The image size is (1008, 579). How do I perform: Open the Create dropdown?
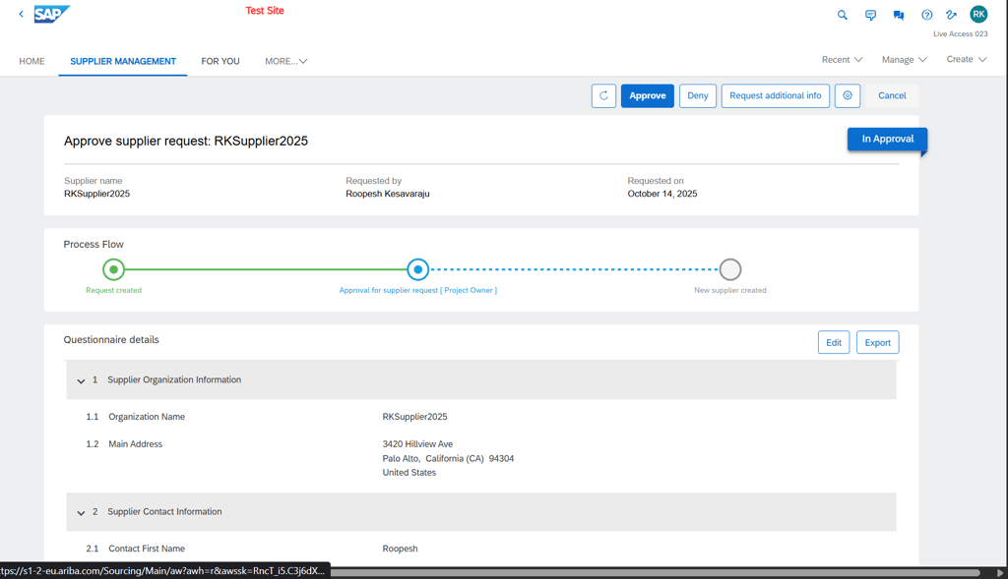click(967, 59)
